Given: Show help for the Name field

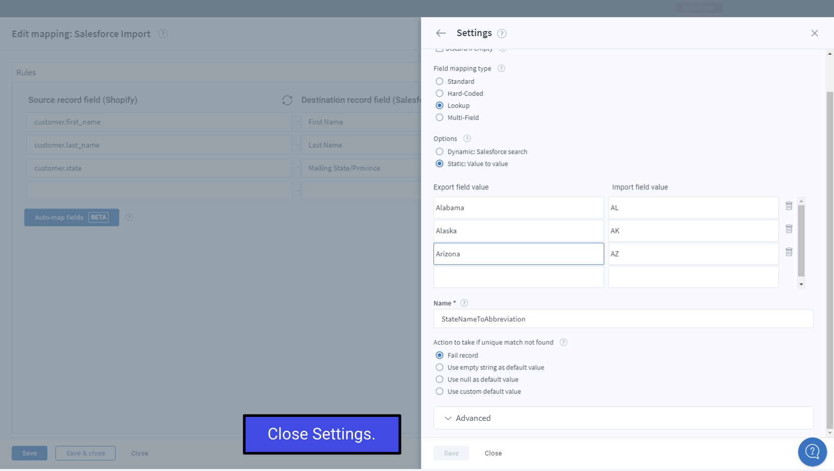Looking at the screenshot, I should [464, 303].
